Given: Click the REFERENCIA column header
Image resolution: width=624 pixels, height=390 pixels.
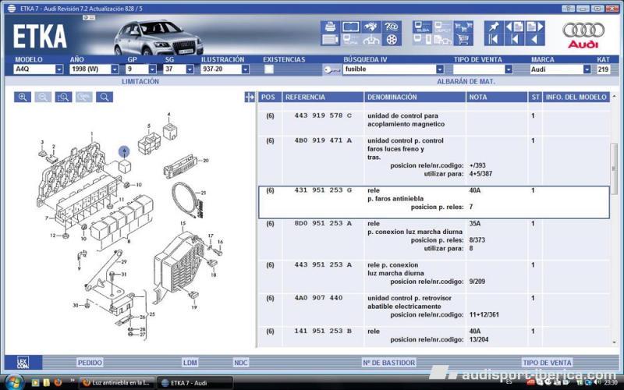Looking at the screenshot, I should [x=323, y=97].
